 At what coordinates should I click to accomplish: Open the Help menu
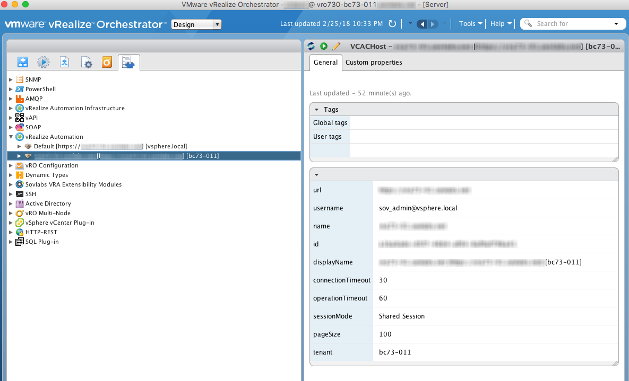point(501,24)
